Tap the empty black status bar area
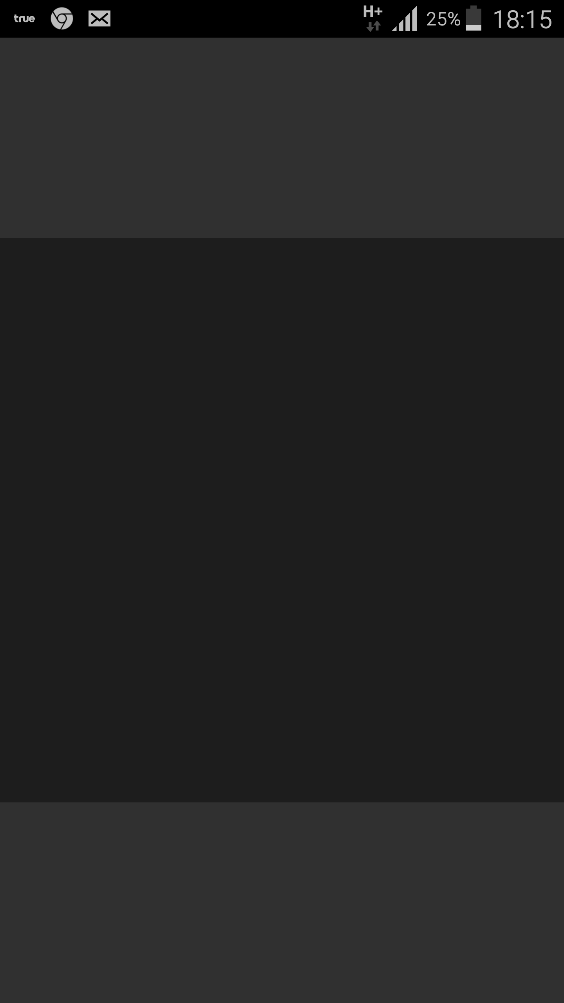 (x=235, y=18)
